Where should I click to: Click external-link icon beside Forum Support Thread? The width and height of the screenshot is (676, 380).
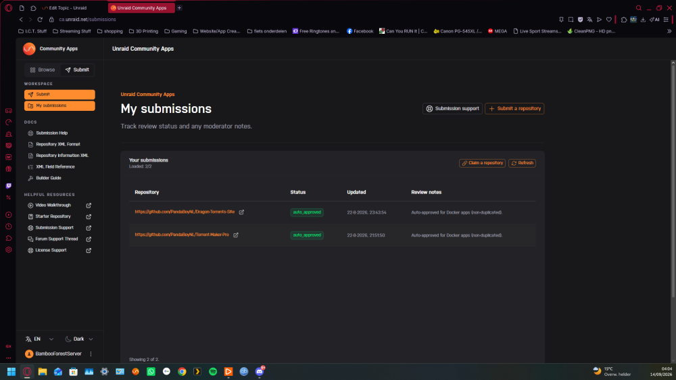(89, 239)
